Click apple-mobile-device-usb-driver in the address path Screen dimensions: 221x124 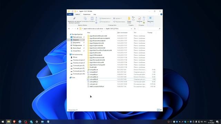[x=93, y=29]
